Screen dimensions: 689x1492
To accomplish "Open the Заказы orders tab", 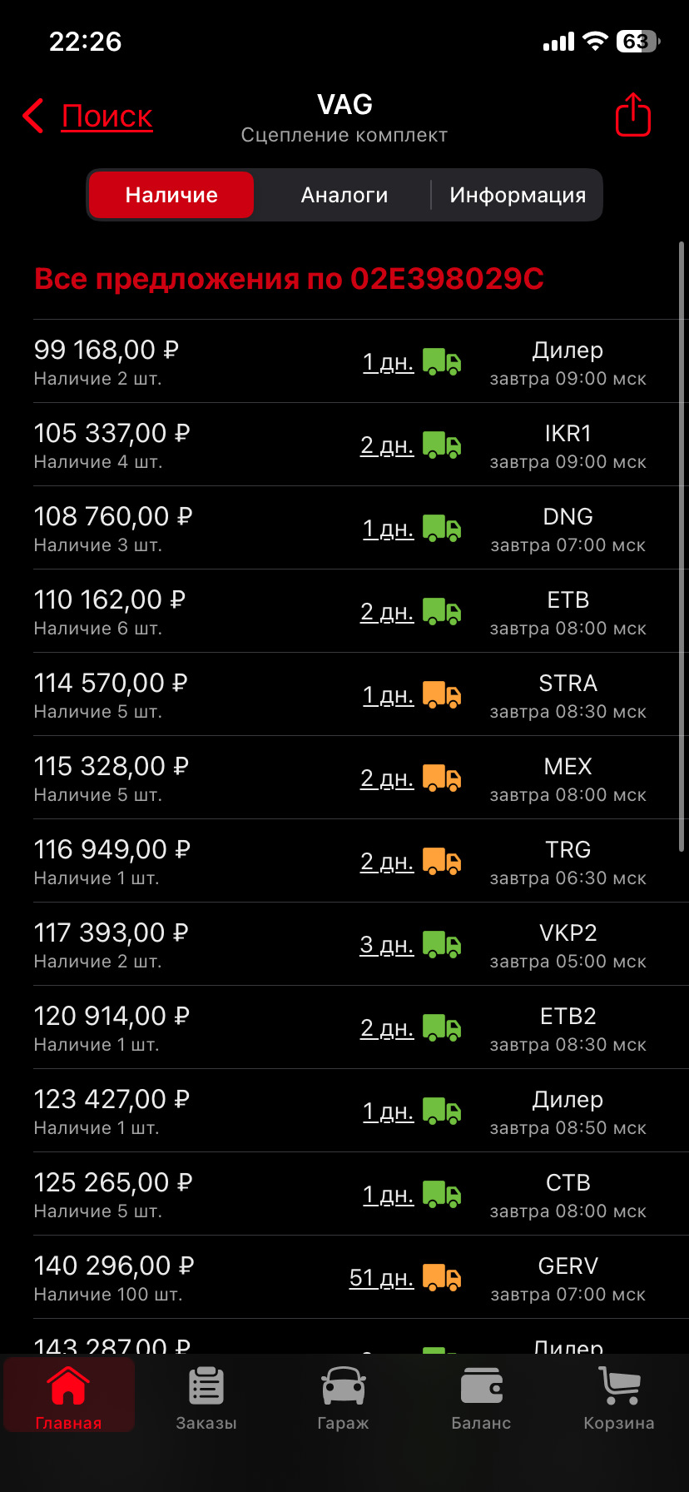I will 206,1395.
